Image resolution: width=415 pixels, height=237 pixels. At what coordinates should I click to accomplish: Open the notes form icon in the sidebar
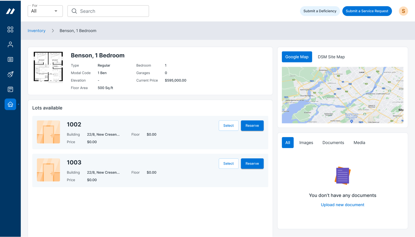click(x=10, y=89)
